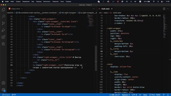The width and height of the screenshot is (171, 96).
Task: Click the Ln 88, Col 27 indicator
Action: coord(115,95)
